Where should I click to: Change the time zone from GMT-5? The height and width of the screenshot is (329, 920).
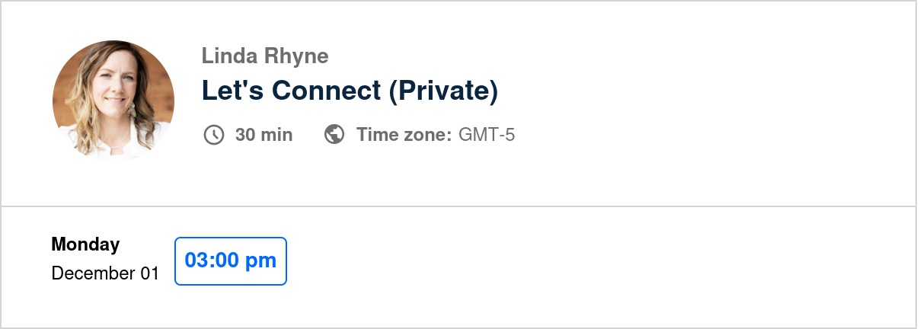coord(487,135)
